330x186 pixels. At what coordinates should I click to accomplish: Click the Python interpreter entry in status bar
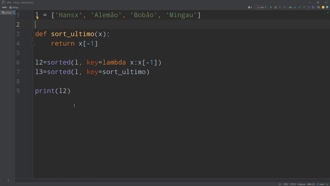(311, 184)
